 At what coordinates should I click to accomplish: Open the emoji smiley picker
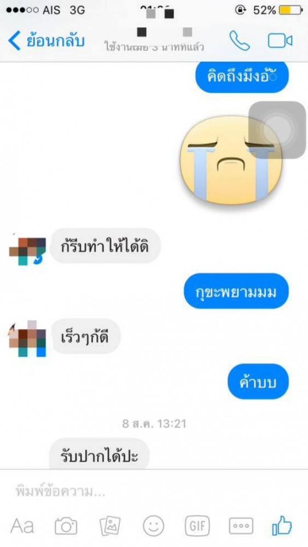[154, 526]
